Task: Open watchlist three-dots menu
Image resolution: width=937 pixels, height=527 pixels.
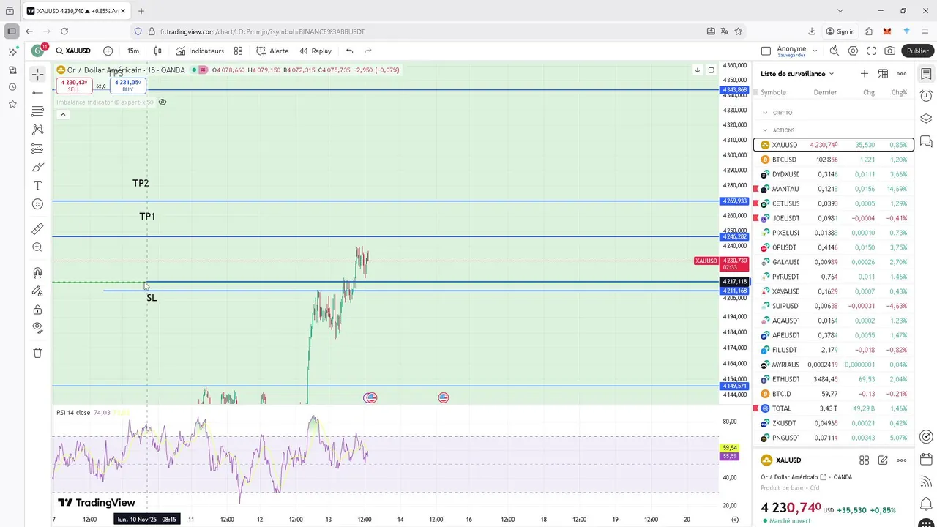Action: coord(902,73)
